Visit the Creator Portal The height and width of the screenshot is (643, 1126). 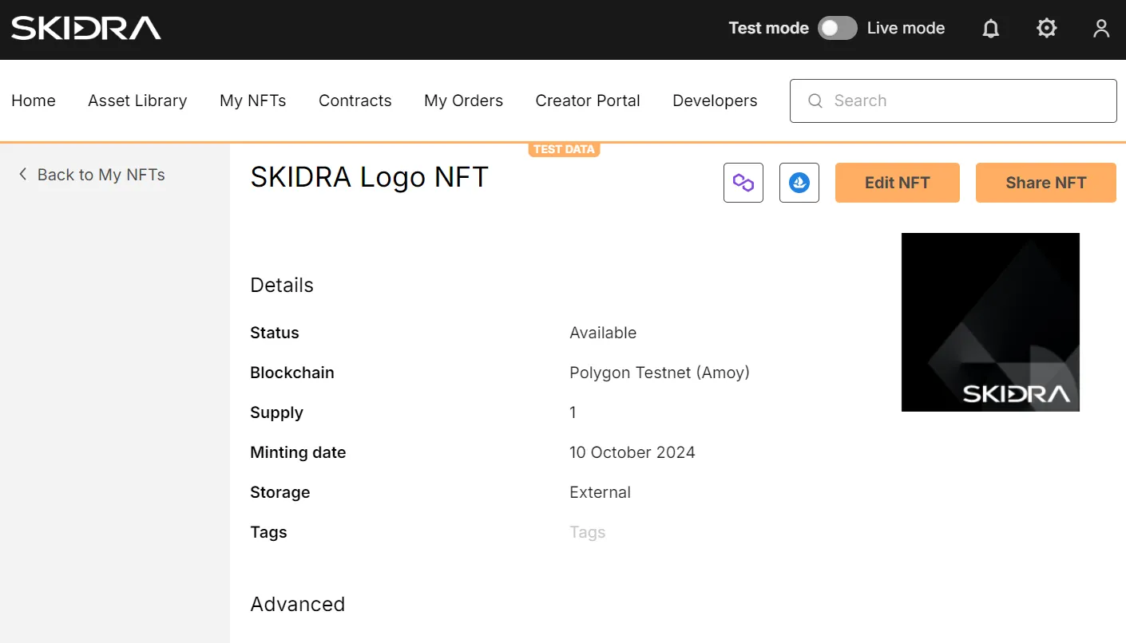[x=588, y=101]
